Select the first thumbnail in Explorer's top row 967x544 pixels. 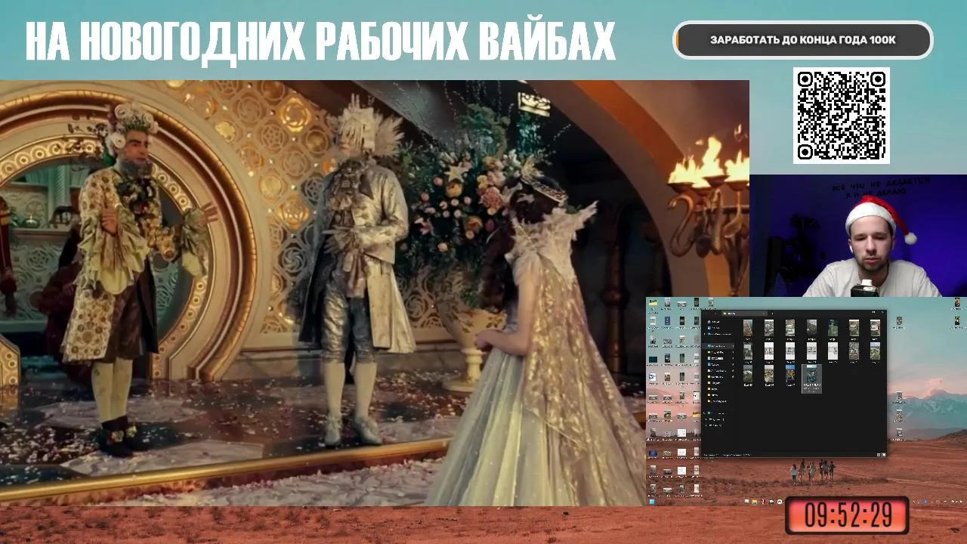click(748, 328)
